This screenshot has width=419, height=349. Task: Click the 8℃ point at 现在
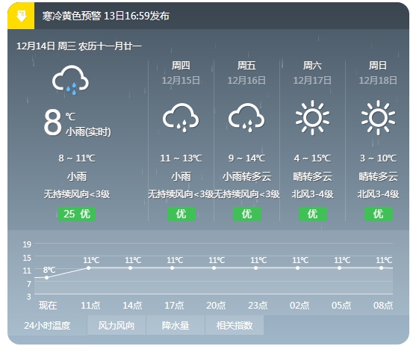(x=47, y=277)
